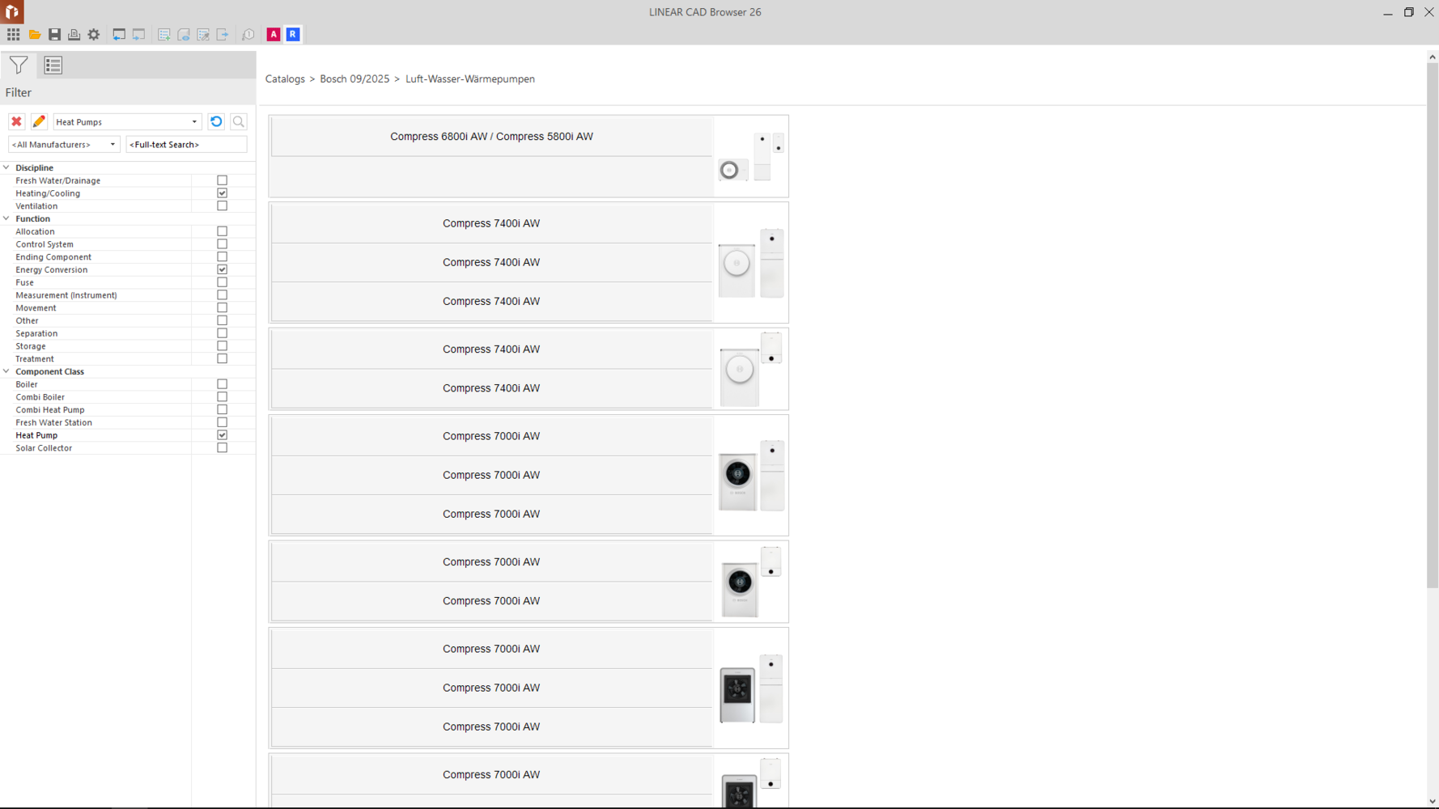Click the Full-text Search field
Image resolution: width=1439 pixels, height=809 pixels.
coord(186,145)
